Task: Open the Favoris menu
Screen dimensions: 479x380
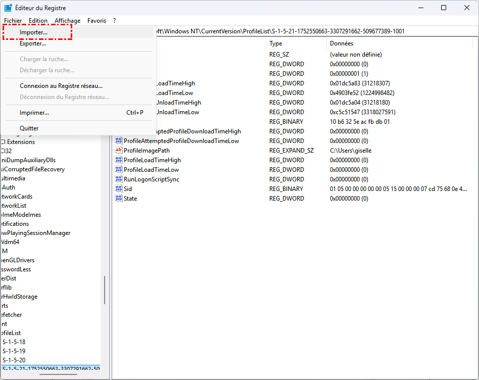Action: click(x=97, y=21)
